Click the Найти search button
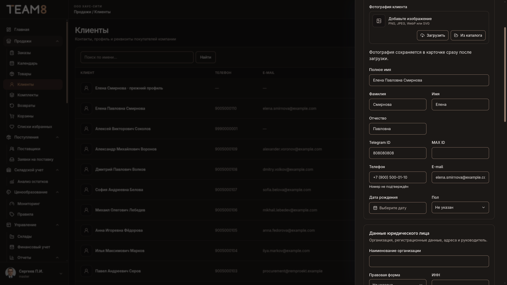 (x=206, y=57)
